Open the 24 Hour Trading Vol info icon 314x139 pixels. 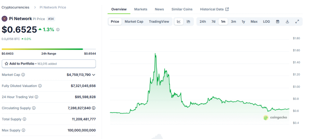(x=36, y=97)
